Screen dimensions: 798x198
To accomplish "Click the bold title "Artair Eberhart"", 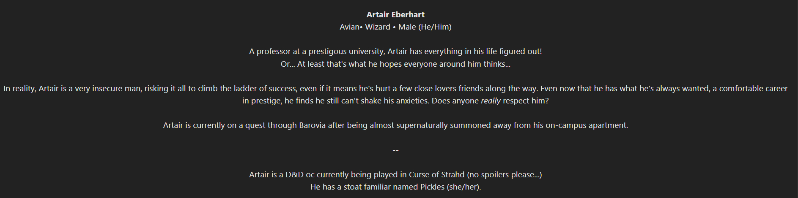I will pos(395,15).
